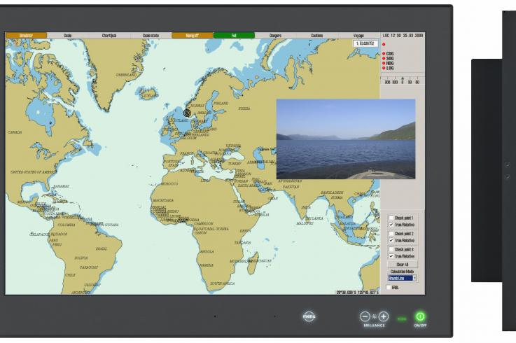Open the Scale menu

coord(67,35)
